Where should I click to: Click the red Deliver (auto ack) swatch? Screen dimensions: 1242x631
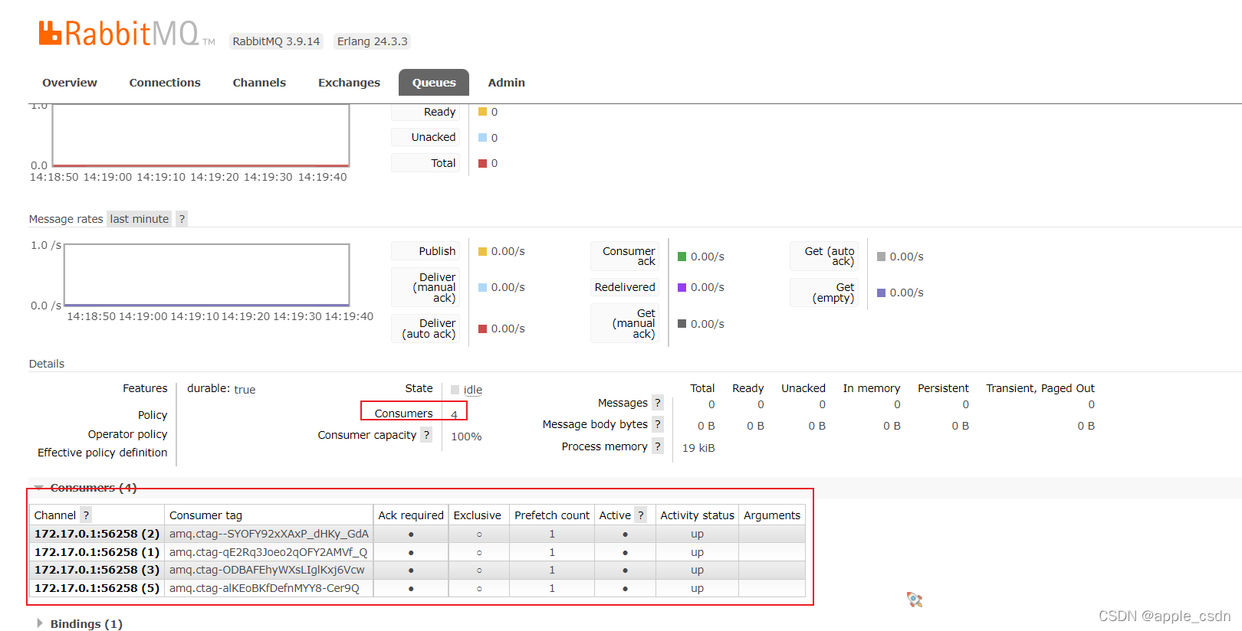click(483, 329)
